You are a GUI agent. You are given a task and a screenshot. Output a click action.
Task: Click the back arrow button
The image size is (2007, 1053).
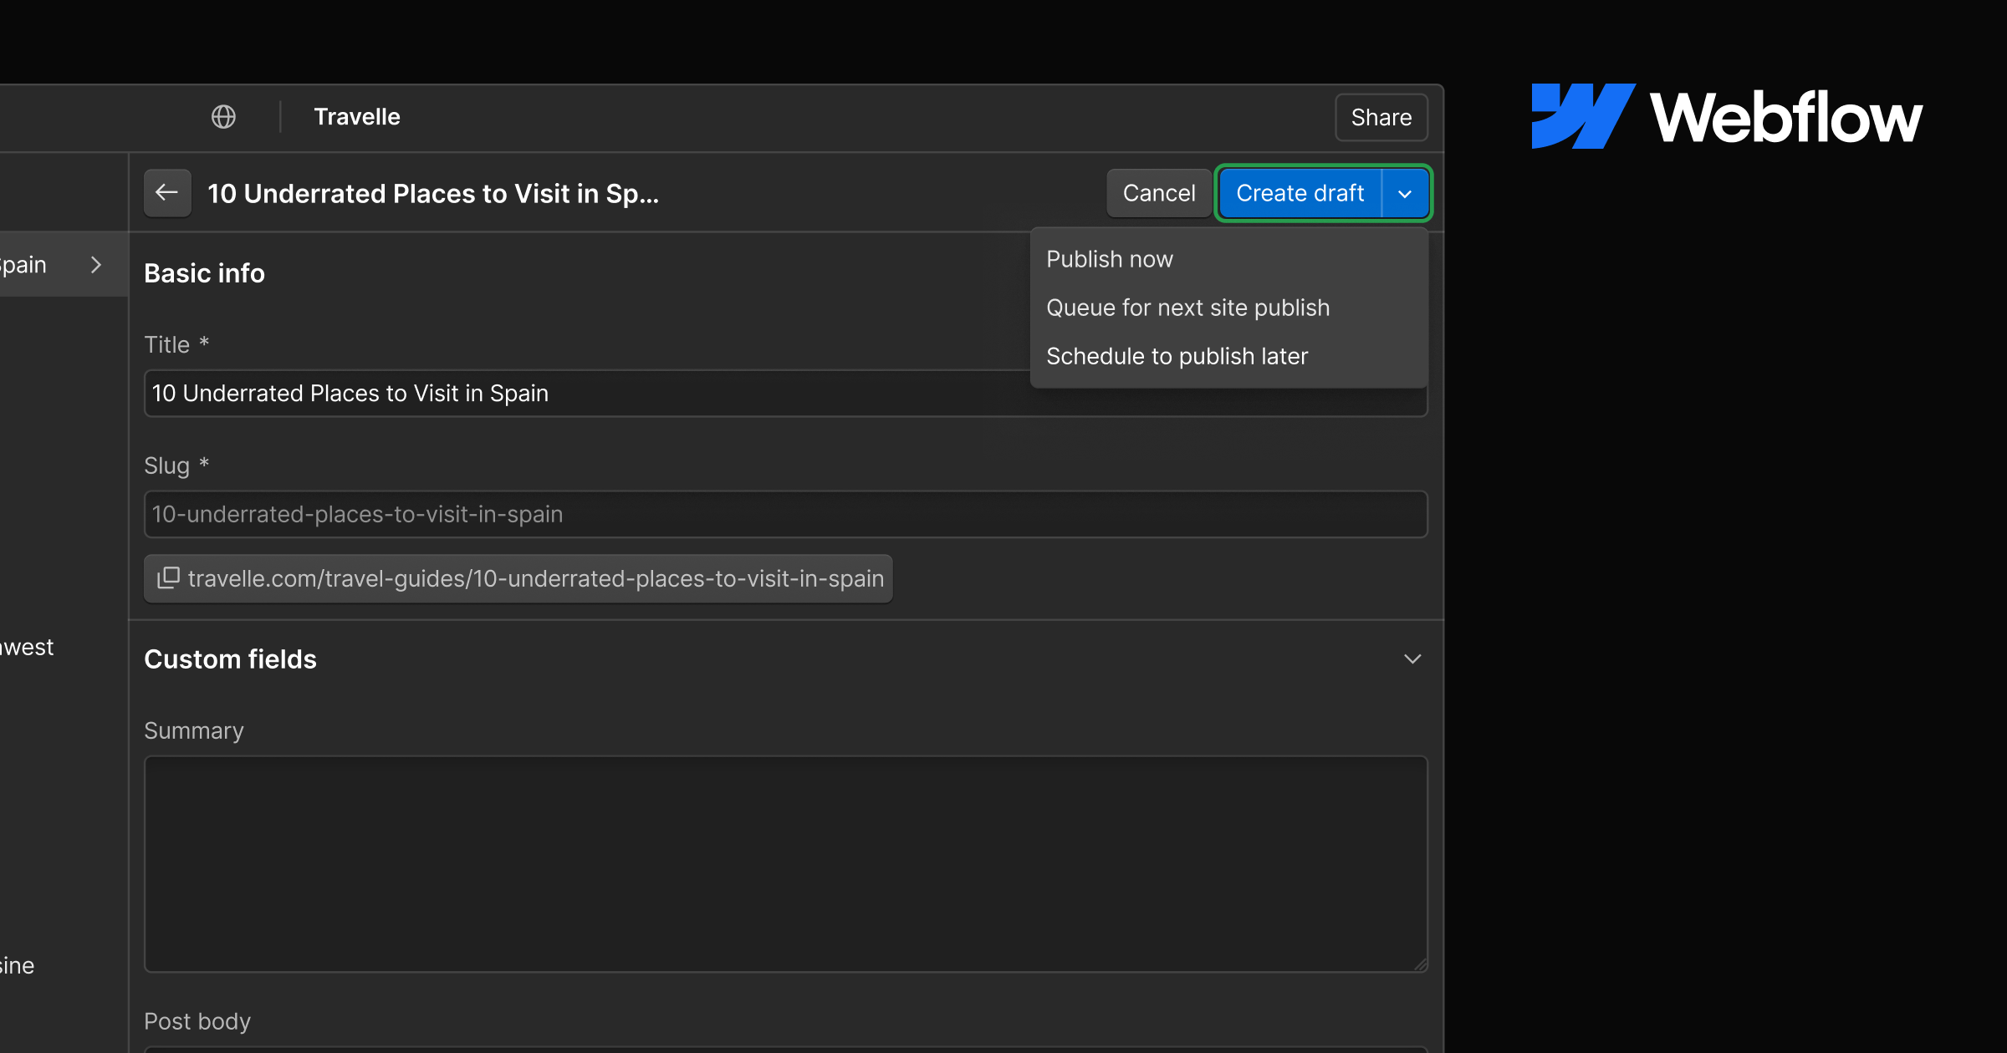click(x=167, y=193)
